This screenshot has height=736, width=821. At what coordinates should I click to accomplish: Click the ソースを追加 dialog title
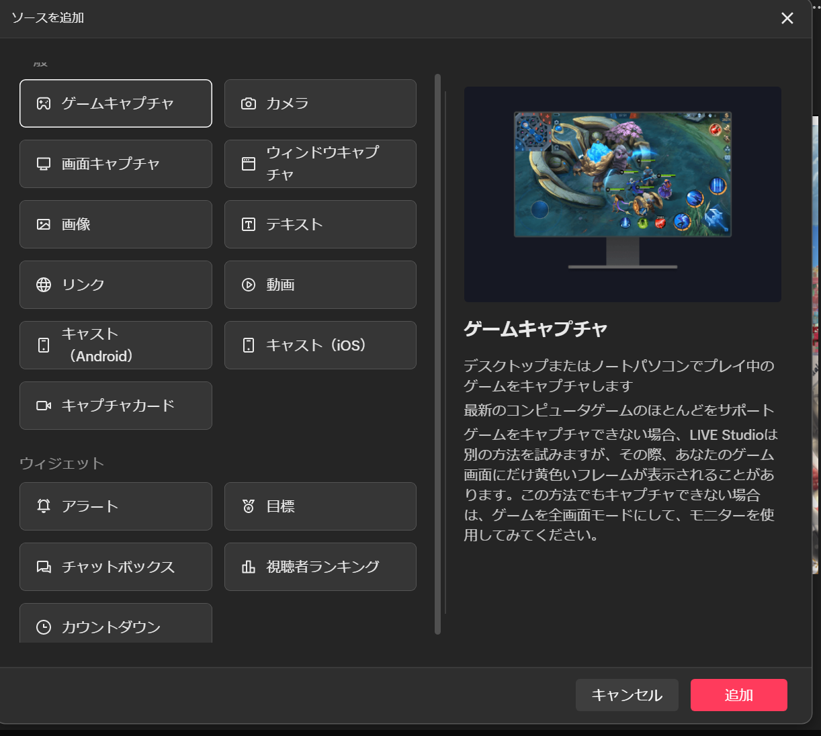click(48, 17)
